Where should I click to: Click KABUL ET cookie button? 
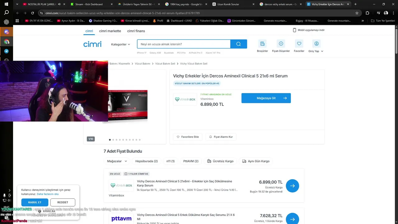[x=35, y=202]
